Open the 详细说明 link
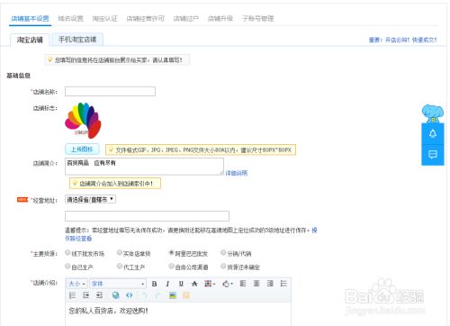This screenshot has width=450, height=326. (237, 173)
